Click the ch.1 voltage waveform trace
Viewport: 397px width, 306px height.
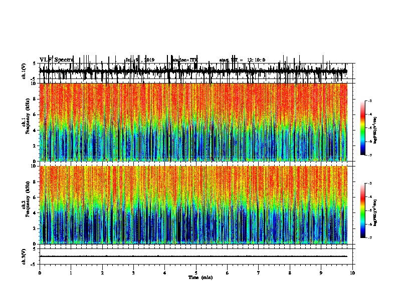(x=193, y=71)
